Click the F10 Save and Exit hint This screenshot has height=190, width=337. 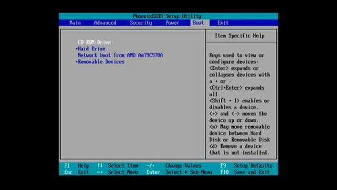pyautogui.click(x=245, y=172)
